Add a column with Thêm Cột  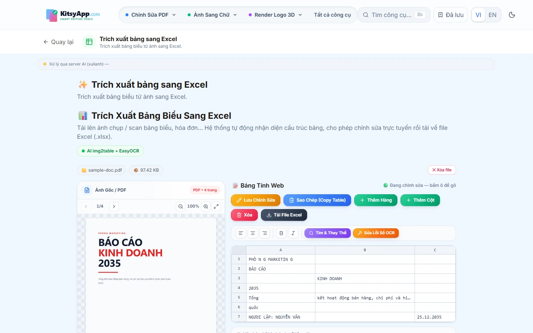pos(420,200)
